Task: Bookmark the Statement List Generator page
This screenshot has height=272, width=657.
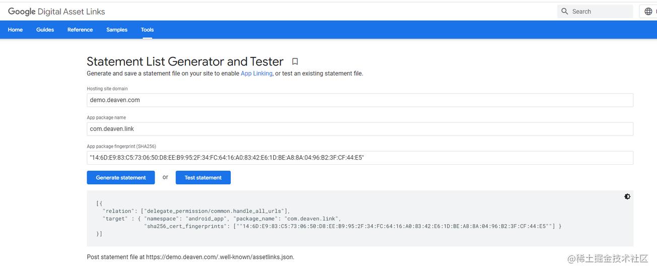Action: pos(295,61)
